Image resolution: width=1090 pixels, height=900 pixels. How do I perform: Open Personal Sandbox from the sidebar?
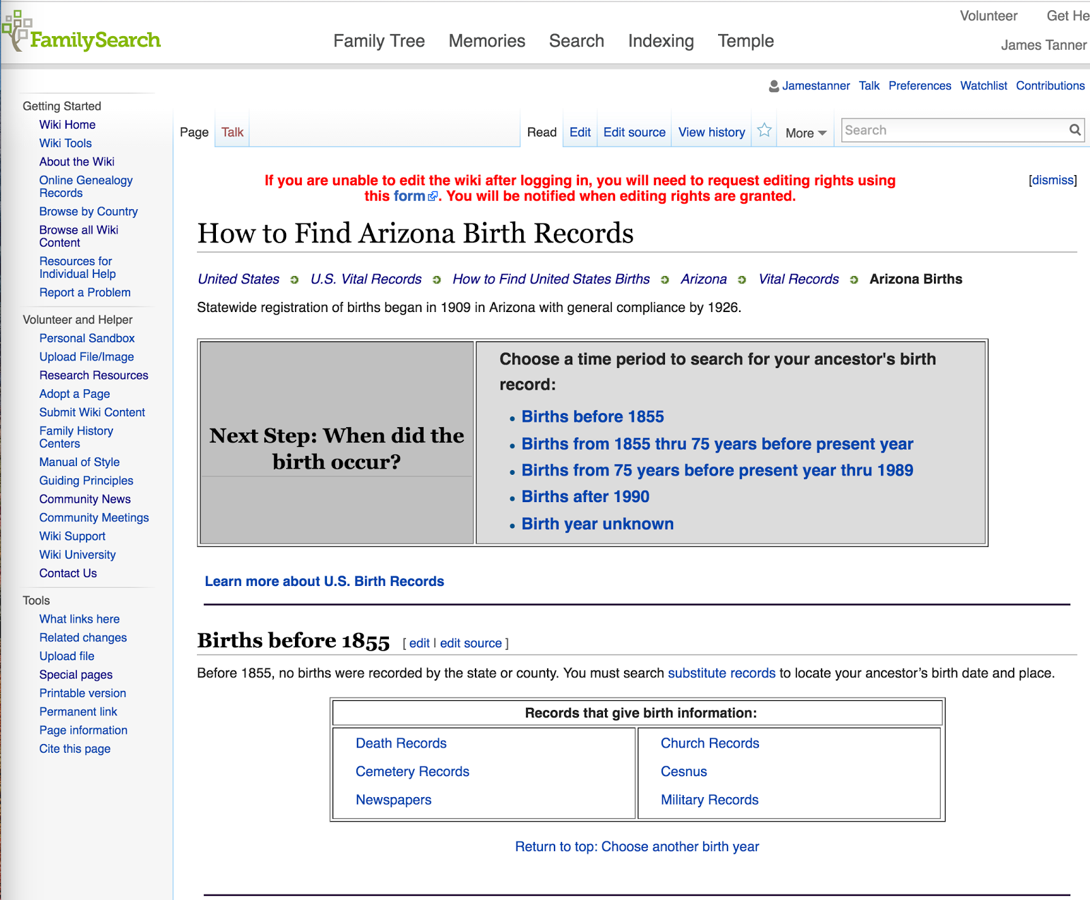tap(87, 338)
